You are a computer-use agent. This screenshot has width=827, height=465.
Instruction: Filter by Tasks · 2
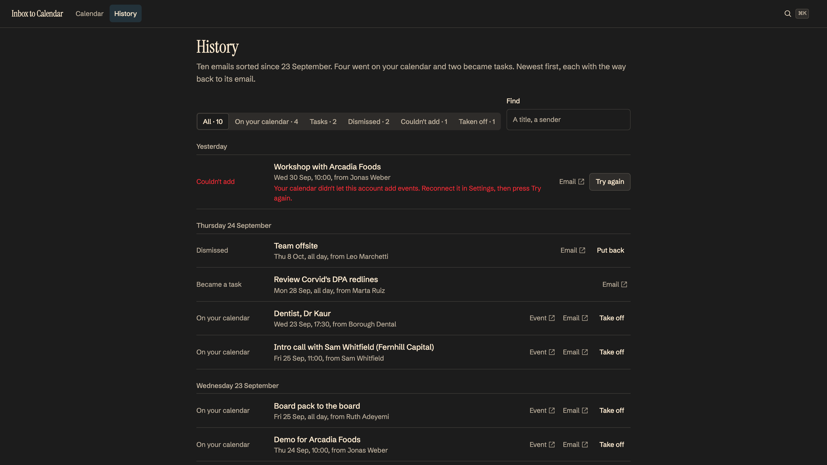tap(323, 122)
